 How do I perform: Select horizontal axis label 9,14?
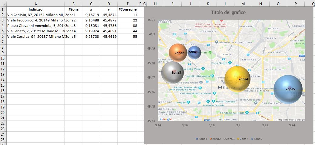point(158,125)
